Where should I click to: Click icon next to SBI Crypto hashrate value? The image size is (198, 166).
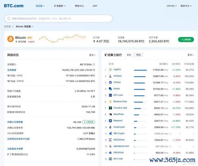pos(170,134)
